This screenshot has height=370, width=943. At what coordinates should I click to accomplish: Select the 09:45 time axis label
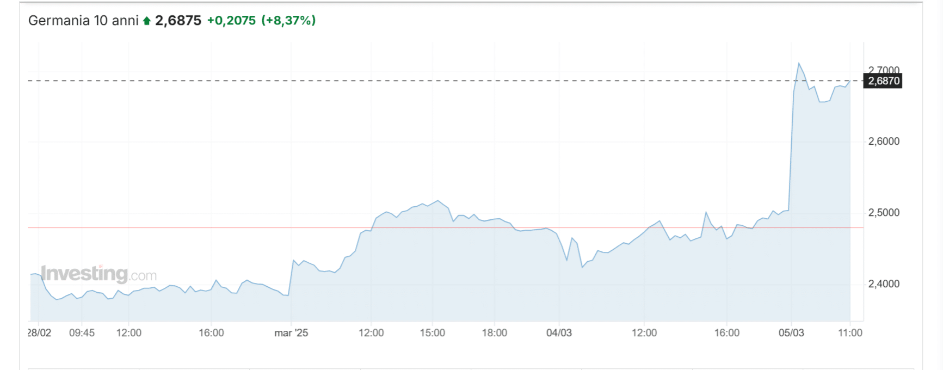pyautogui.click(x=82, y=333)
